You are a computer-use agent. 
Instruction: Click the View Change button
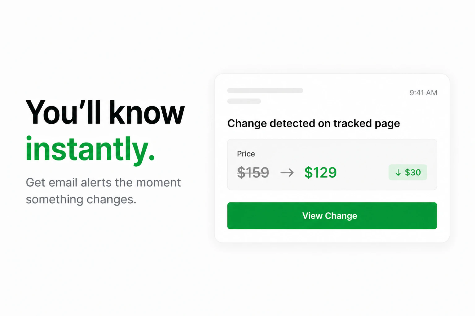click(x=332, y=216)
